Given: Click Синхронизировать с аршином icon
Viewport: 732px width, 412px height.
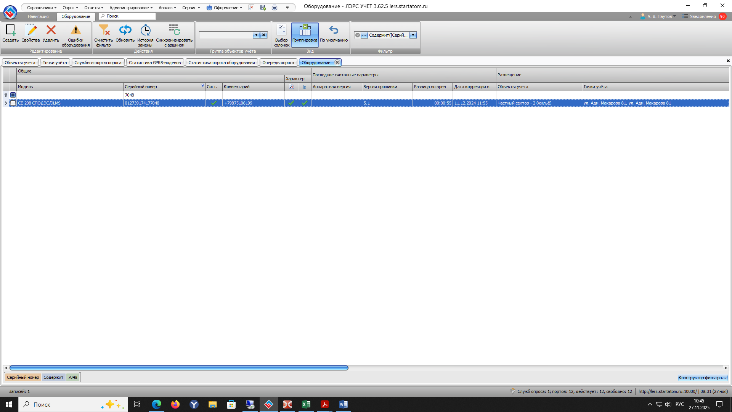Looking at the screenshot, I should tap(174, 30).
